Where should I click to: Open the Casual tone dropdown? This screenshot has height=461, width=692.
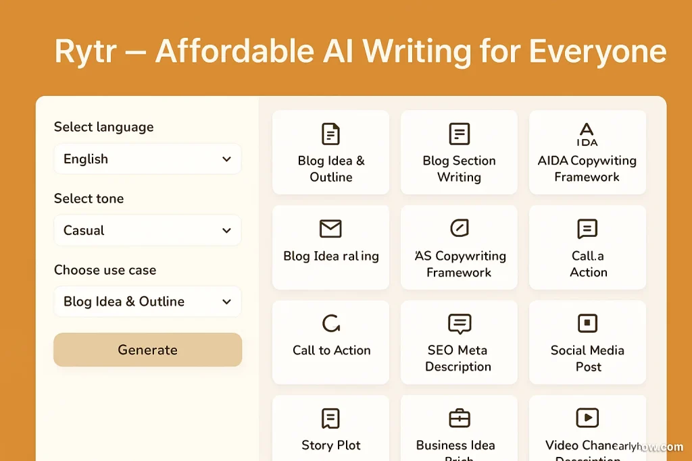coord(147,231)
